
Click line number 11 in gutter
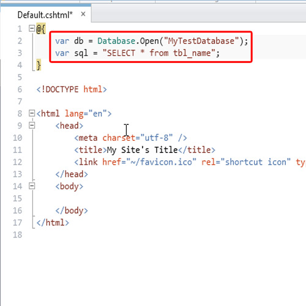[17, 150]
